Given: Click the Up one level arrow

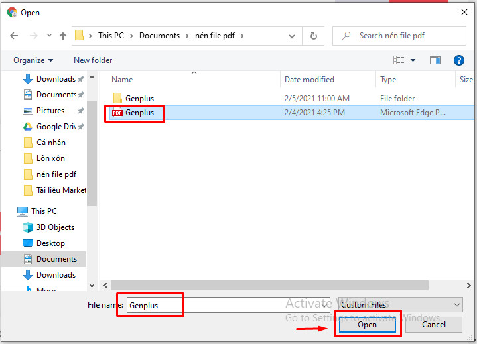Looking at the screenshot, I should click(63, 36).
